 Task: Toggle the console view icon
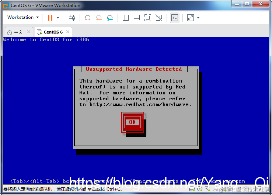(x=174, y=18)
